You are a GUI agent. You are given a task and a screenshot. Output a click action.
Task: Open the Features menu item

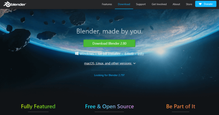107,4
